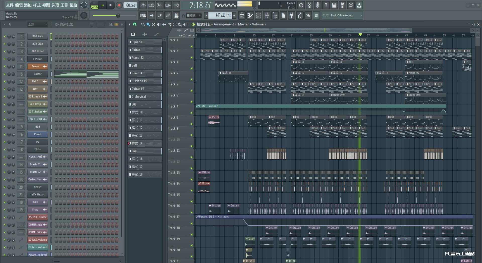
Task: Open the 添加 menu
Action: 28,5
